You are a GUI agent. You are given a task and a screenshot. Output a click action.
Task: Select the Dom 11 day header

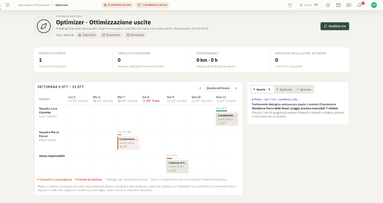tap(226, 99)
